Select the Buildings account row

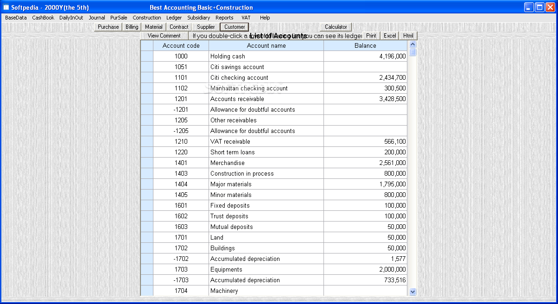[x=274, y=248]
